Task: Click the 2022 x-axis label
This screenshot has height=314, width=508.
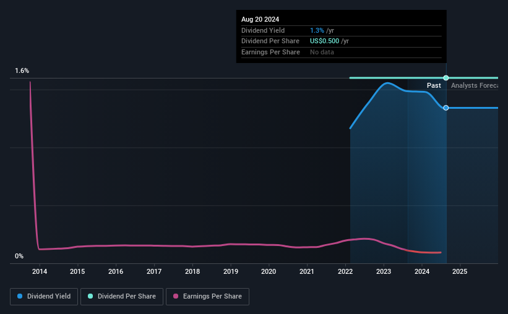Action: tap(345, 271)
